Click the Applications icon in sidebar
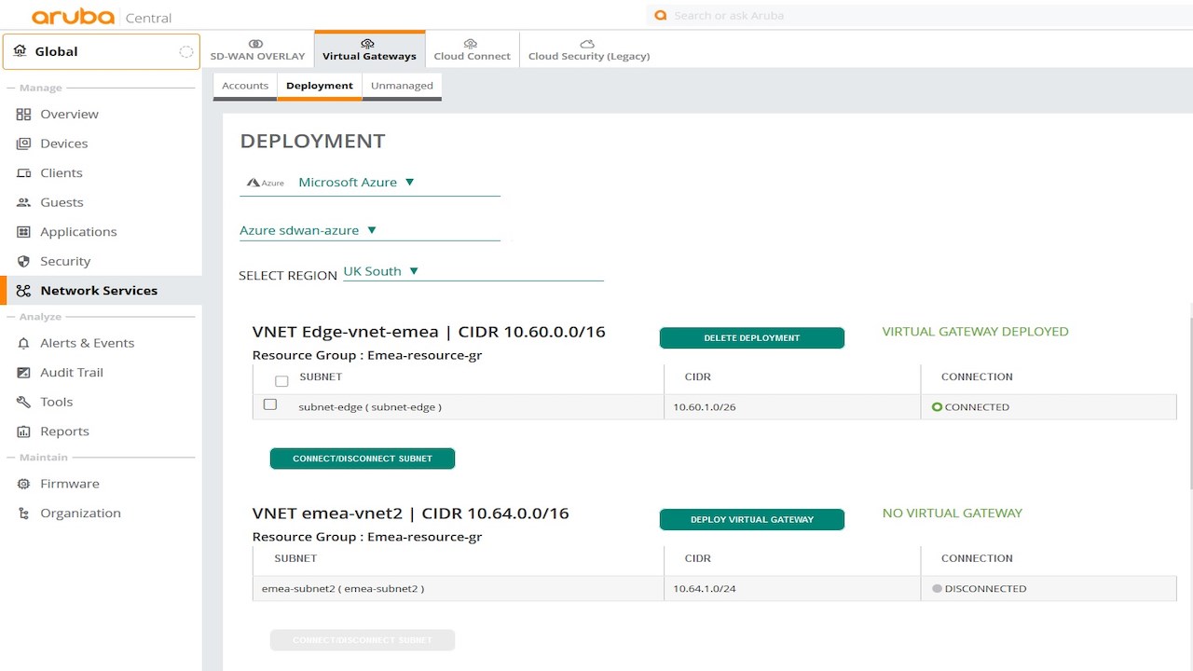The image size is (1193, 671). pyautogui.click(x=24, y=232)
